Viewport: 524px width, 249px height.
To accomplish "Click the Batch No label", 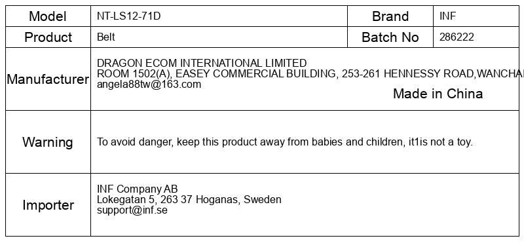I will coord(390,37).
